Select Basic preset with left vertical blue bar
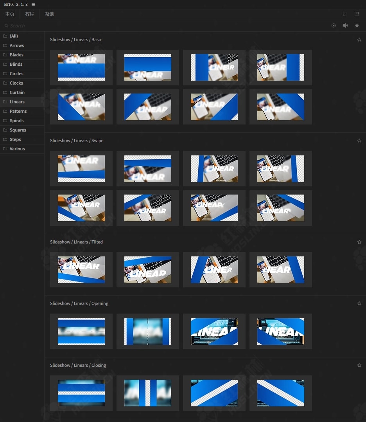This screenshot has height=422, width=366. [x=214, y=67]
